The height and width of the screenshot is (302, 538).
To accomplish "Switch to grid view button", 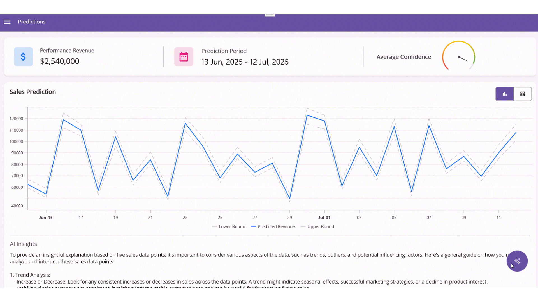I will (522, 94).
